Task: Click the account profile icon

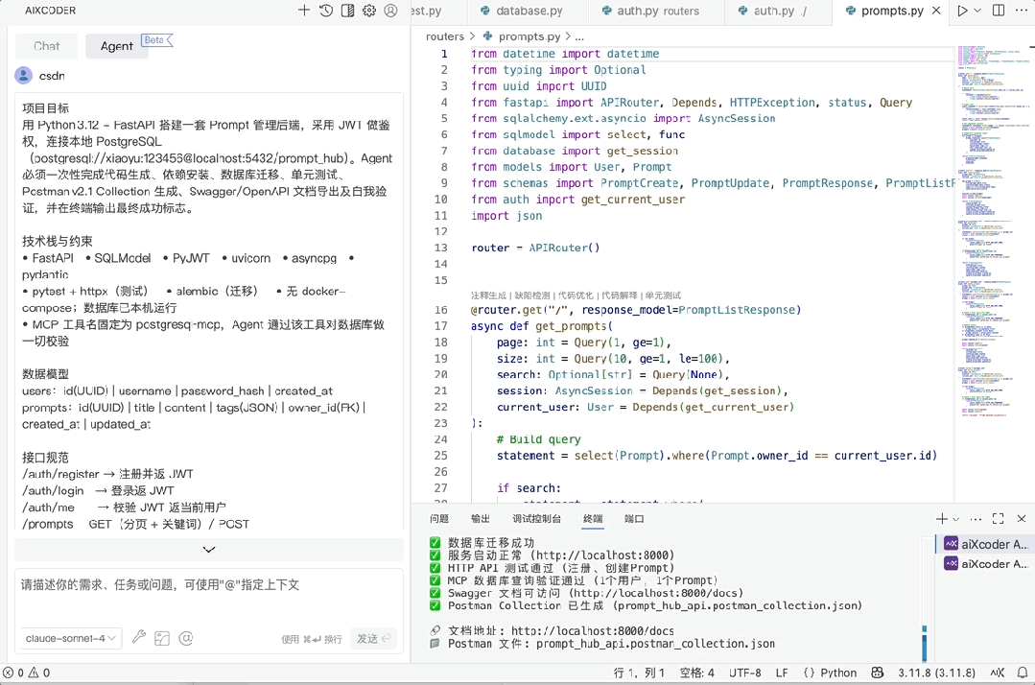Action: pyautogui.click(x=389, y=11)
